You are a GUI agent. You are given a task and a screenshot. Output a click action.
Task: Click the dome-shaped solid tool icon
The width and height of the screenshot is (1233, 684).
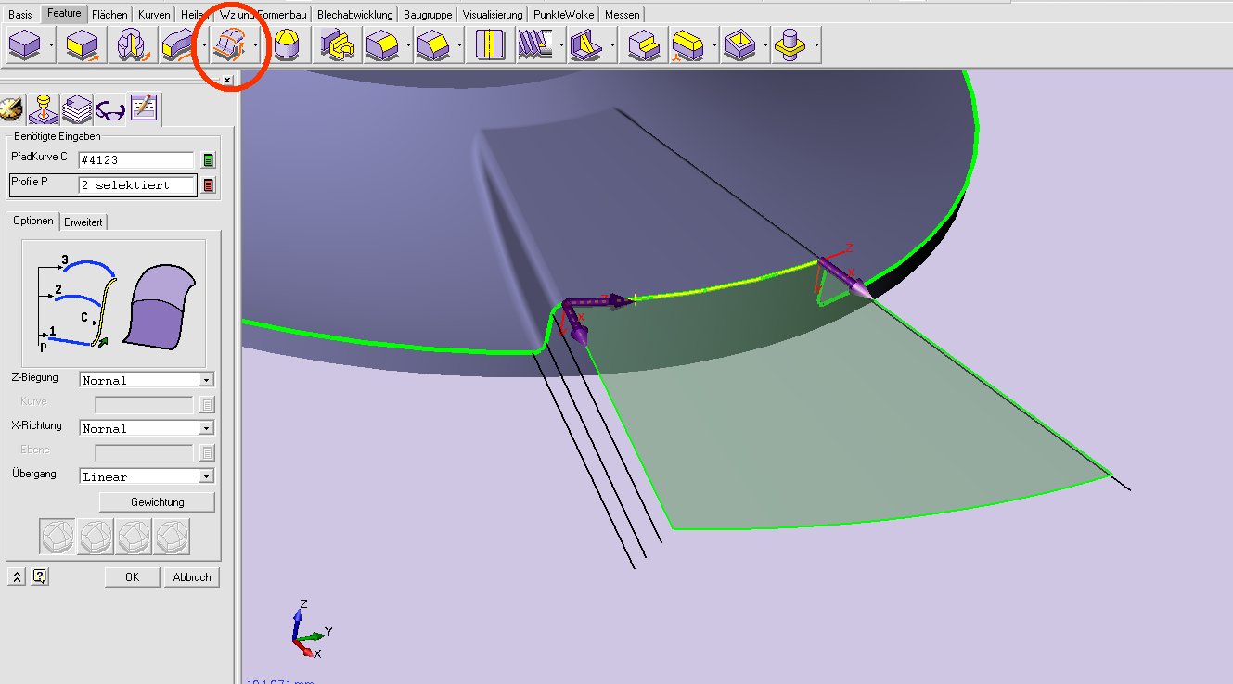click(x=288, y=44)
